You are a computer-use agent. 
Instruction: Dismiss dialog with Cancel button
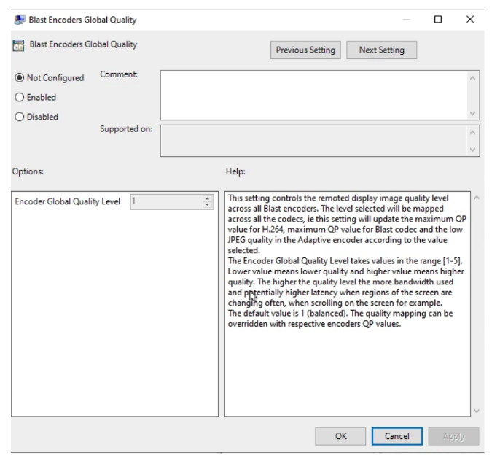(397, 436)
